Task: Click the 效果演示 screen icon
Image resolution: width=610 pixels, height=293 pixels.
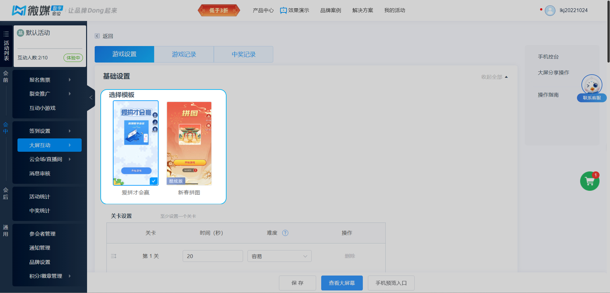Action: tap(283, 10)
